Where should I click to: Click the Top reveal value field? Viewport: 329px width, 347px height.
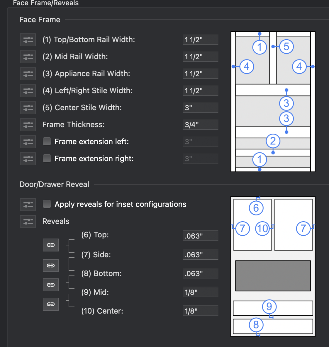[x=200, y=236]
